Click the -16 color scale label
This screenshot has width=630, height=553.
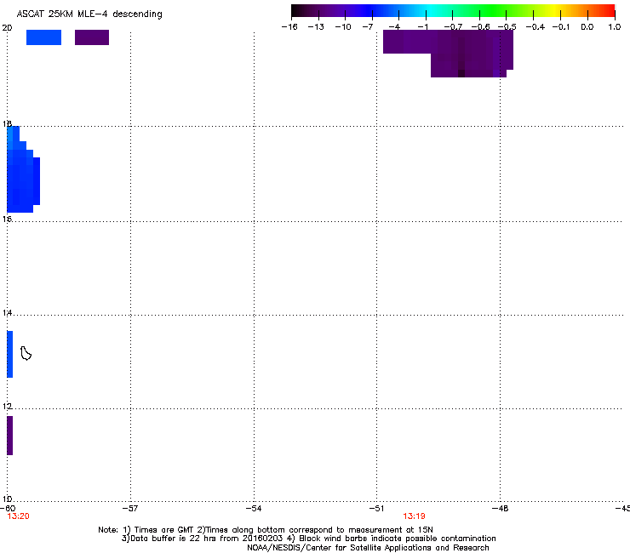pyautogui.click(x=289, y=27)
